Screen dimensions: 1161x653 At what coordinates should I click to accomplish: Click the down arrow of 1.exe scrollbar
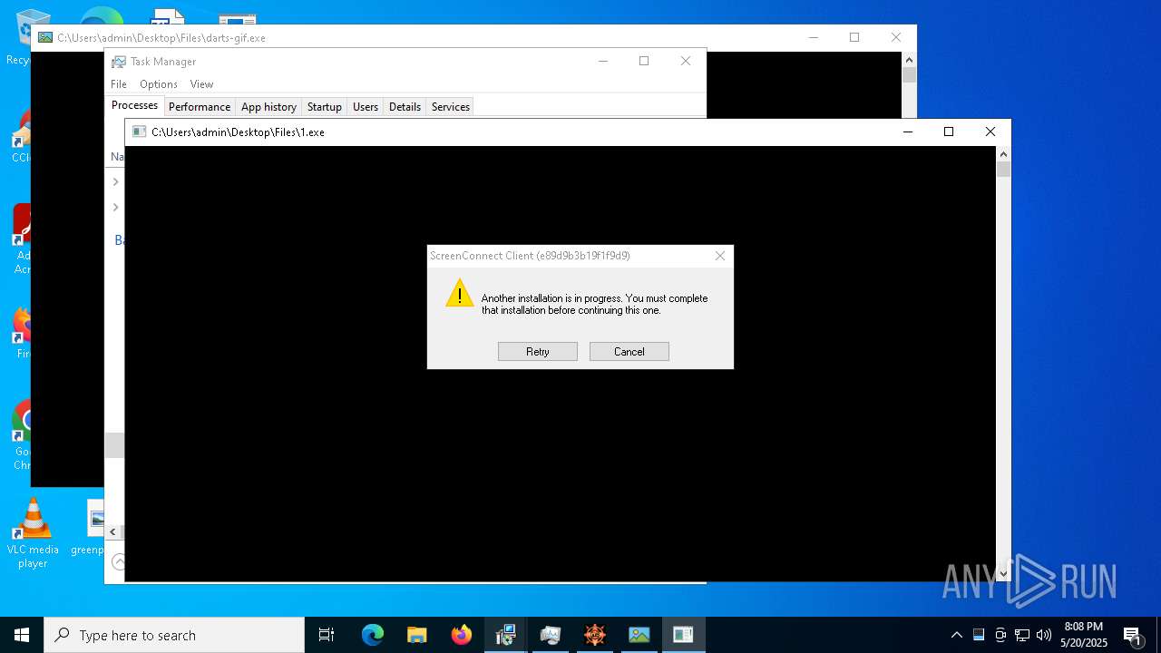(x=1003, y=573)
